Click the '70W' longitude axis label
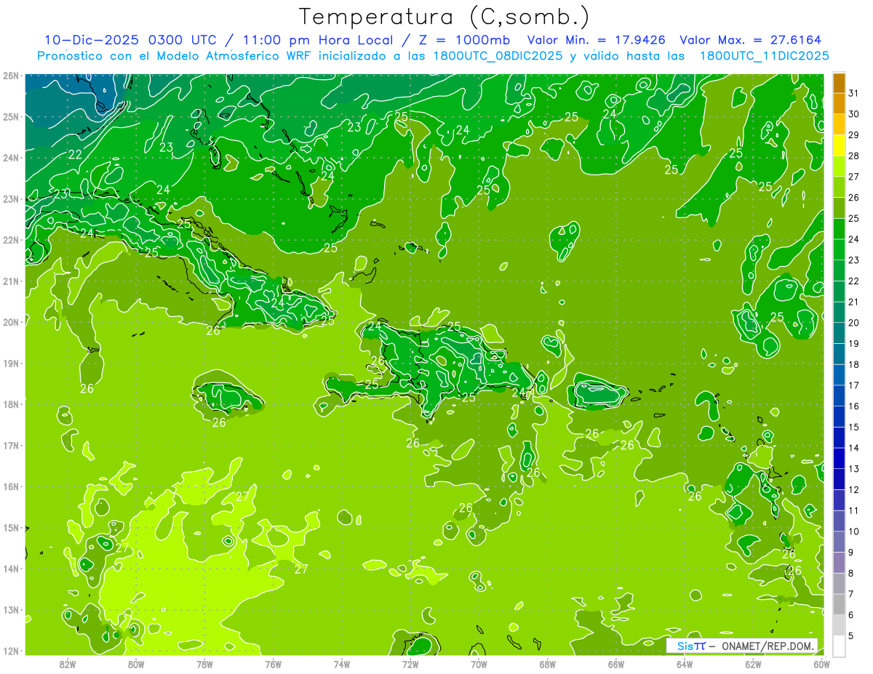Screen dimensions: 873x674 pyautogui.click(x=479, y=663)
